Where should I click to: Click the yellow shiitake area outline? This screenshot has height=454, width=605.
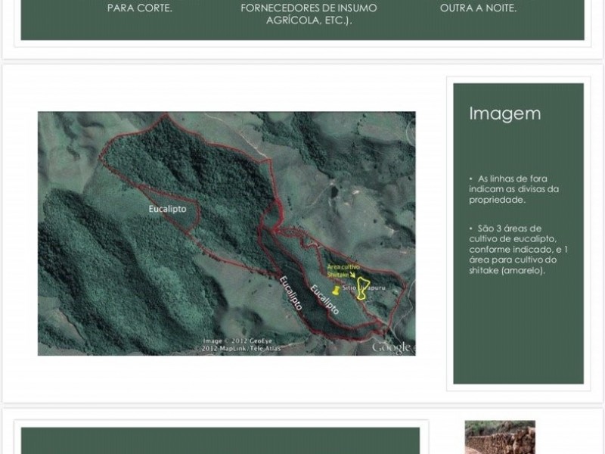pyautogui.click(x=362, y=288)
